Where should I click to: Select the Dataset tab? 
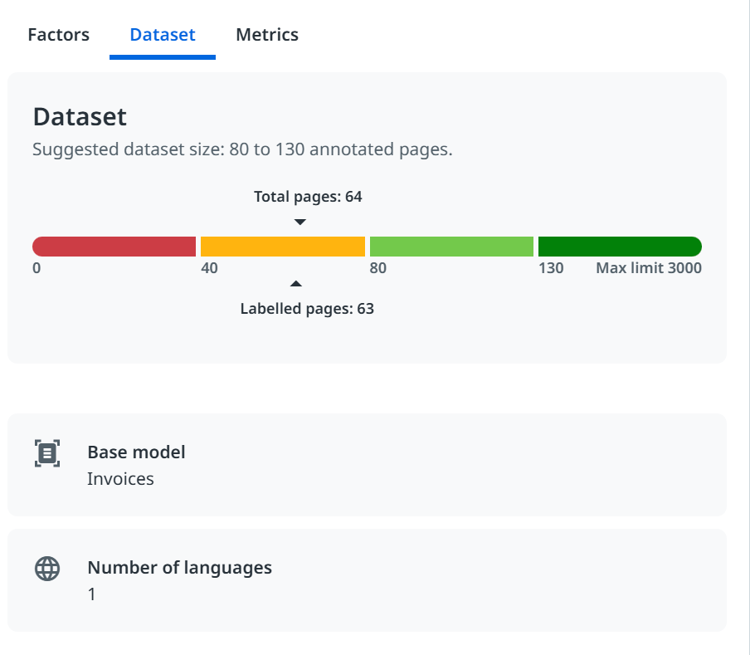pyautogui.click(x=163, y=35)
